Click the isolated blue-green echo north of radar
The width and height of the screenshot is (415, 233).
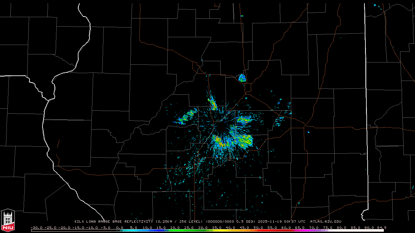242,78
